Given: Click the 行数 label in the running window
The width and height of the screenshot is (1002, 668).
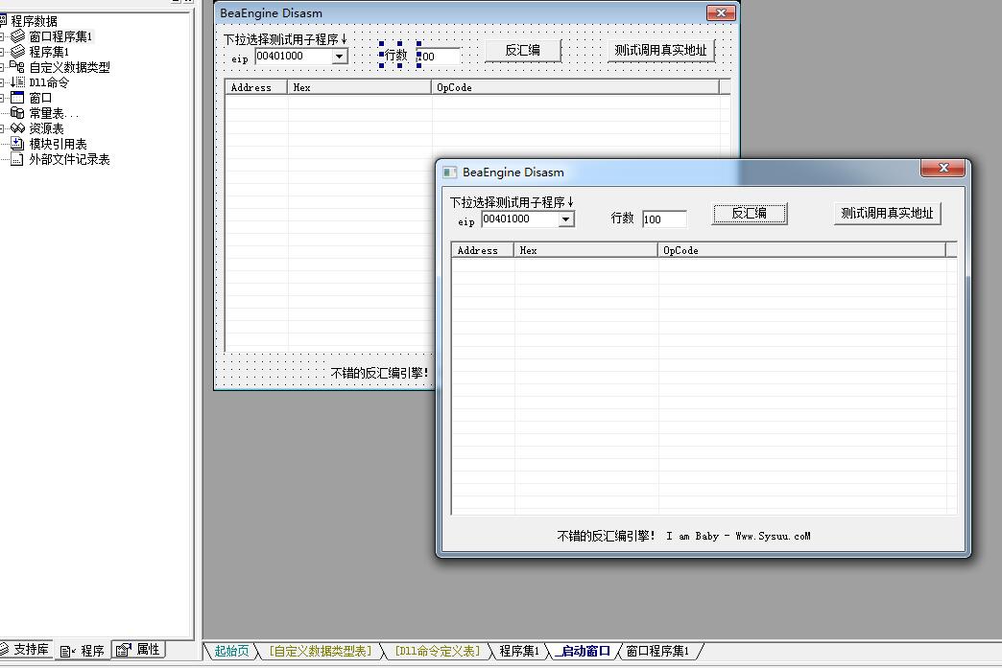Looking at the screenshot, I should pos(623,219).
